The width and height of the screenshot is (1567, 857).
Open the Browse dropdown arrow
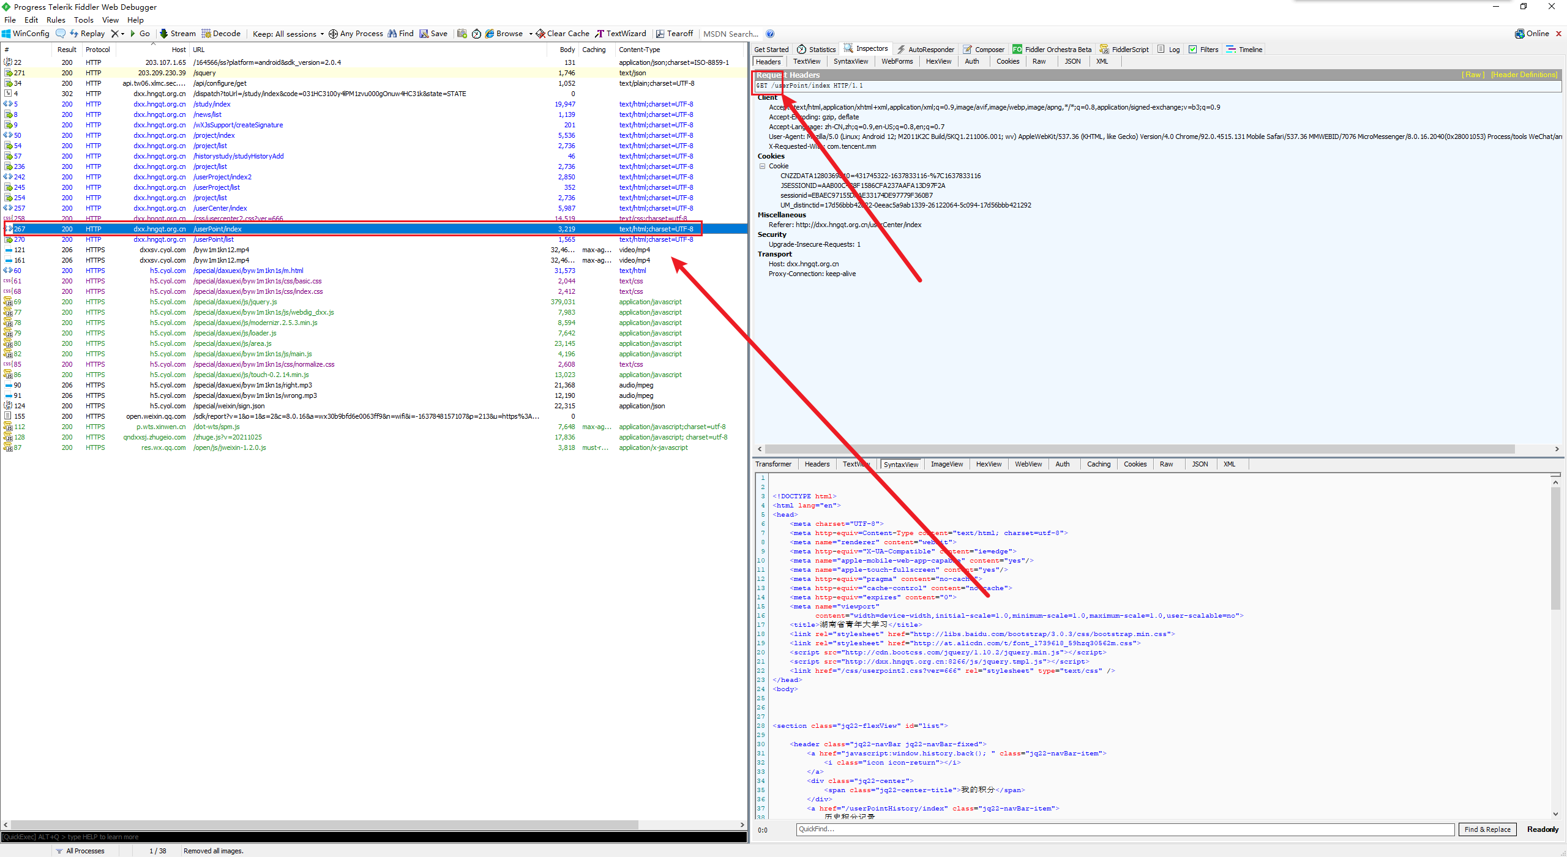tap(530, 34)
